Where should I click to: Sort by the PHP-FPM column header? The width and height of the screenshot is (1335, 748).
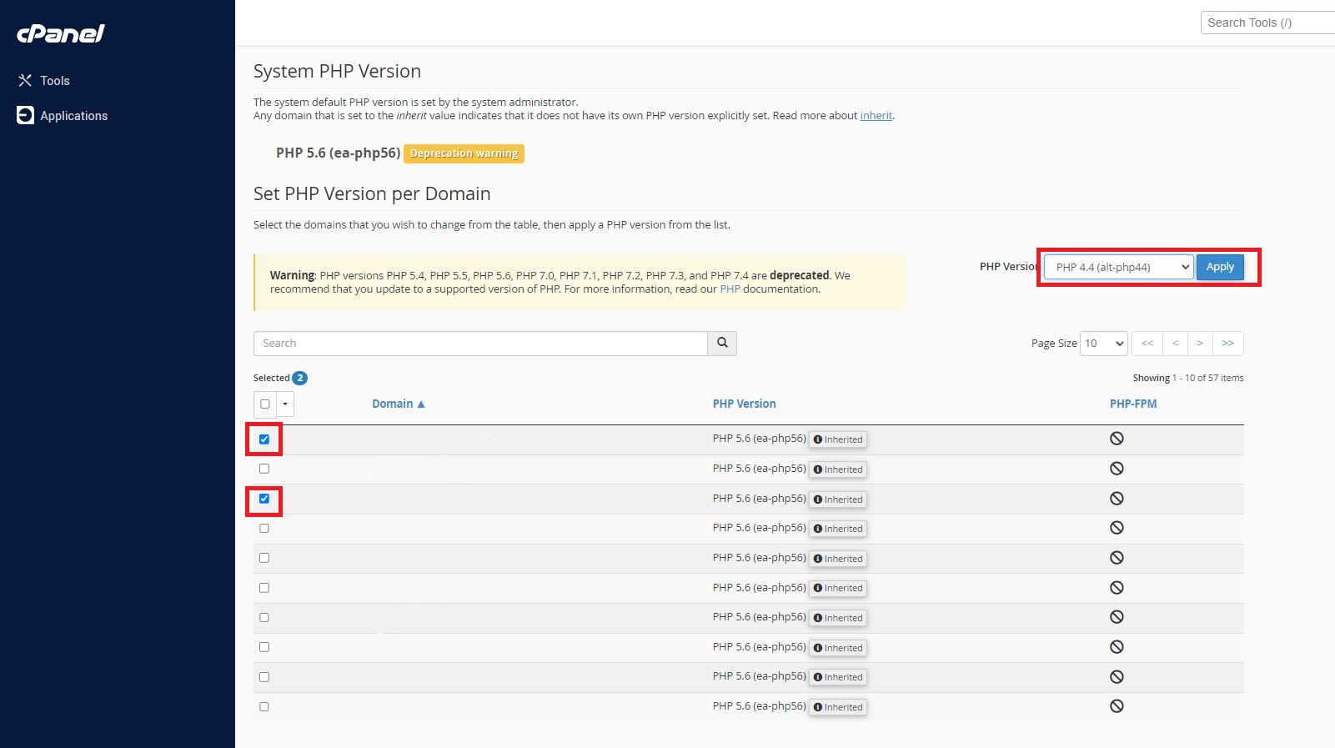coord(1133,404)
